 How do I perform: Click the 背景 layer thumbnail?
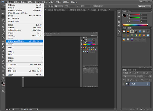pyautogui.click(x=128, y=84)
